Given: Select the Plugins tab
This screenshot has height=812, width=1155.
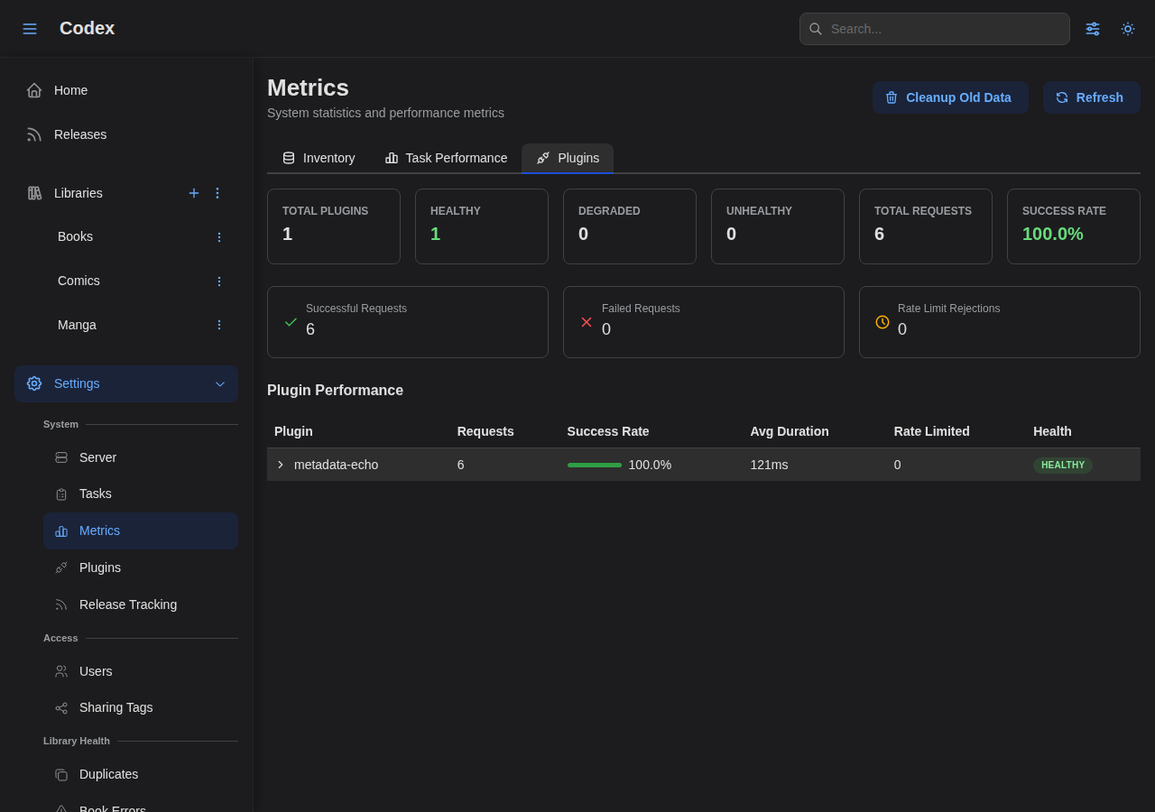Looking at the screenshot, I should click(568, 158).
